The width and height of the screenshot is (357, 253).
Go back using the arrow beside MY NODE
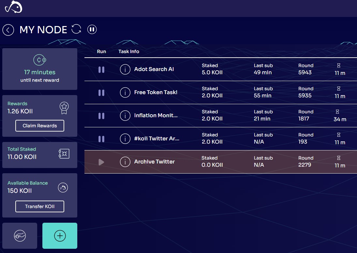point(8,30)
